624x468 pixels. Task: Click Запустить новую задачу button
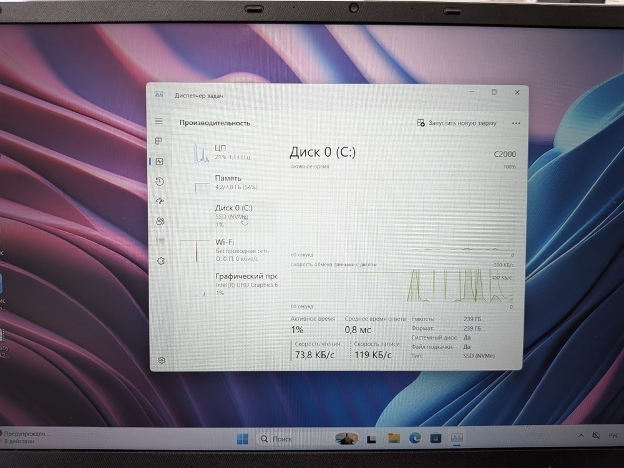coord(457,123)
